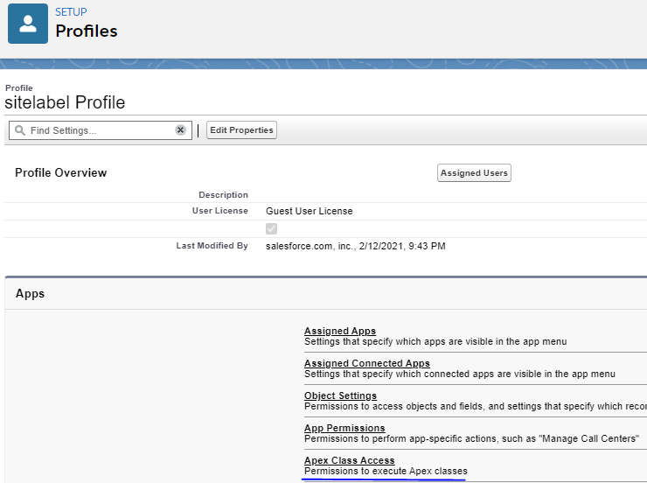Screen dimensions: 647x483
Task: Toggle the checkbox below User License
Action: pyautogui.click(x=271, y=228)
